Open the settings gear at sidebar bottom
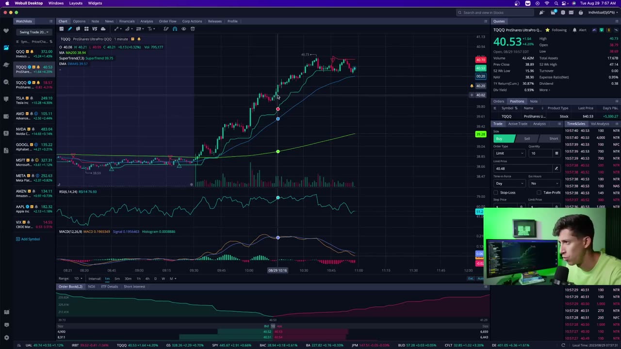 (x=6, y=337)
